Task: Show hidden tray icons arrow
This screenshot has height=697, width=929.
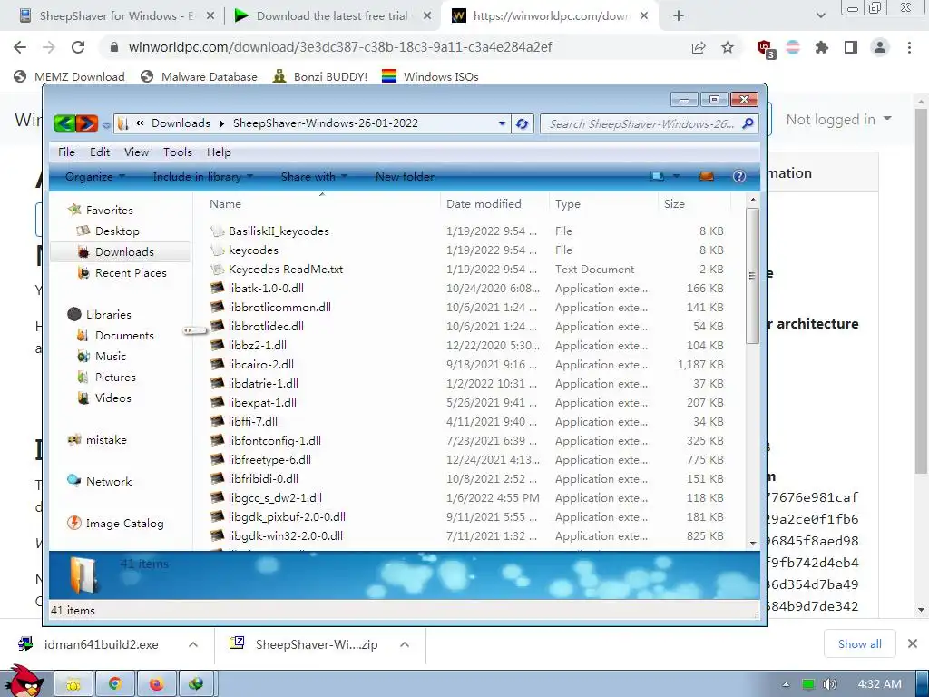Action: coord(787,684)
